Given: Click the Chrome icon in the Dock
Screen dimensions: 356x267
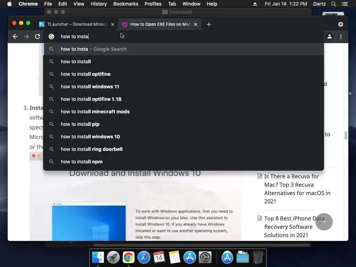Looking at the screenshot, I should (129, 257).
